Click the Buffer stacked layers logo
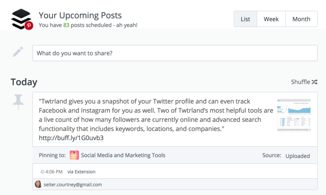 tap(21, 19)
